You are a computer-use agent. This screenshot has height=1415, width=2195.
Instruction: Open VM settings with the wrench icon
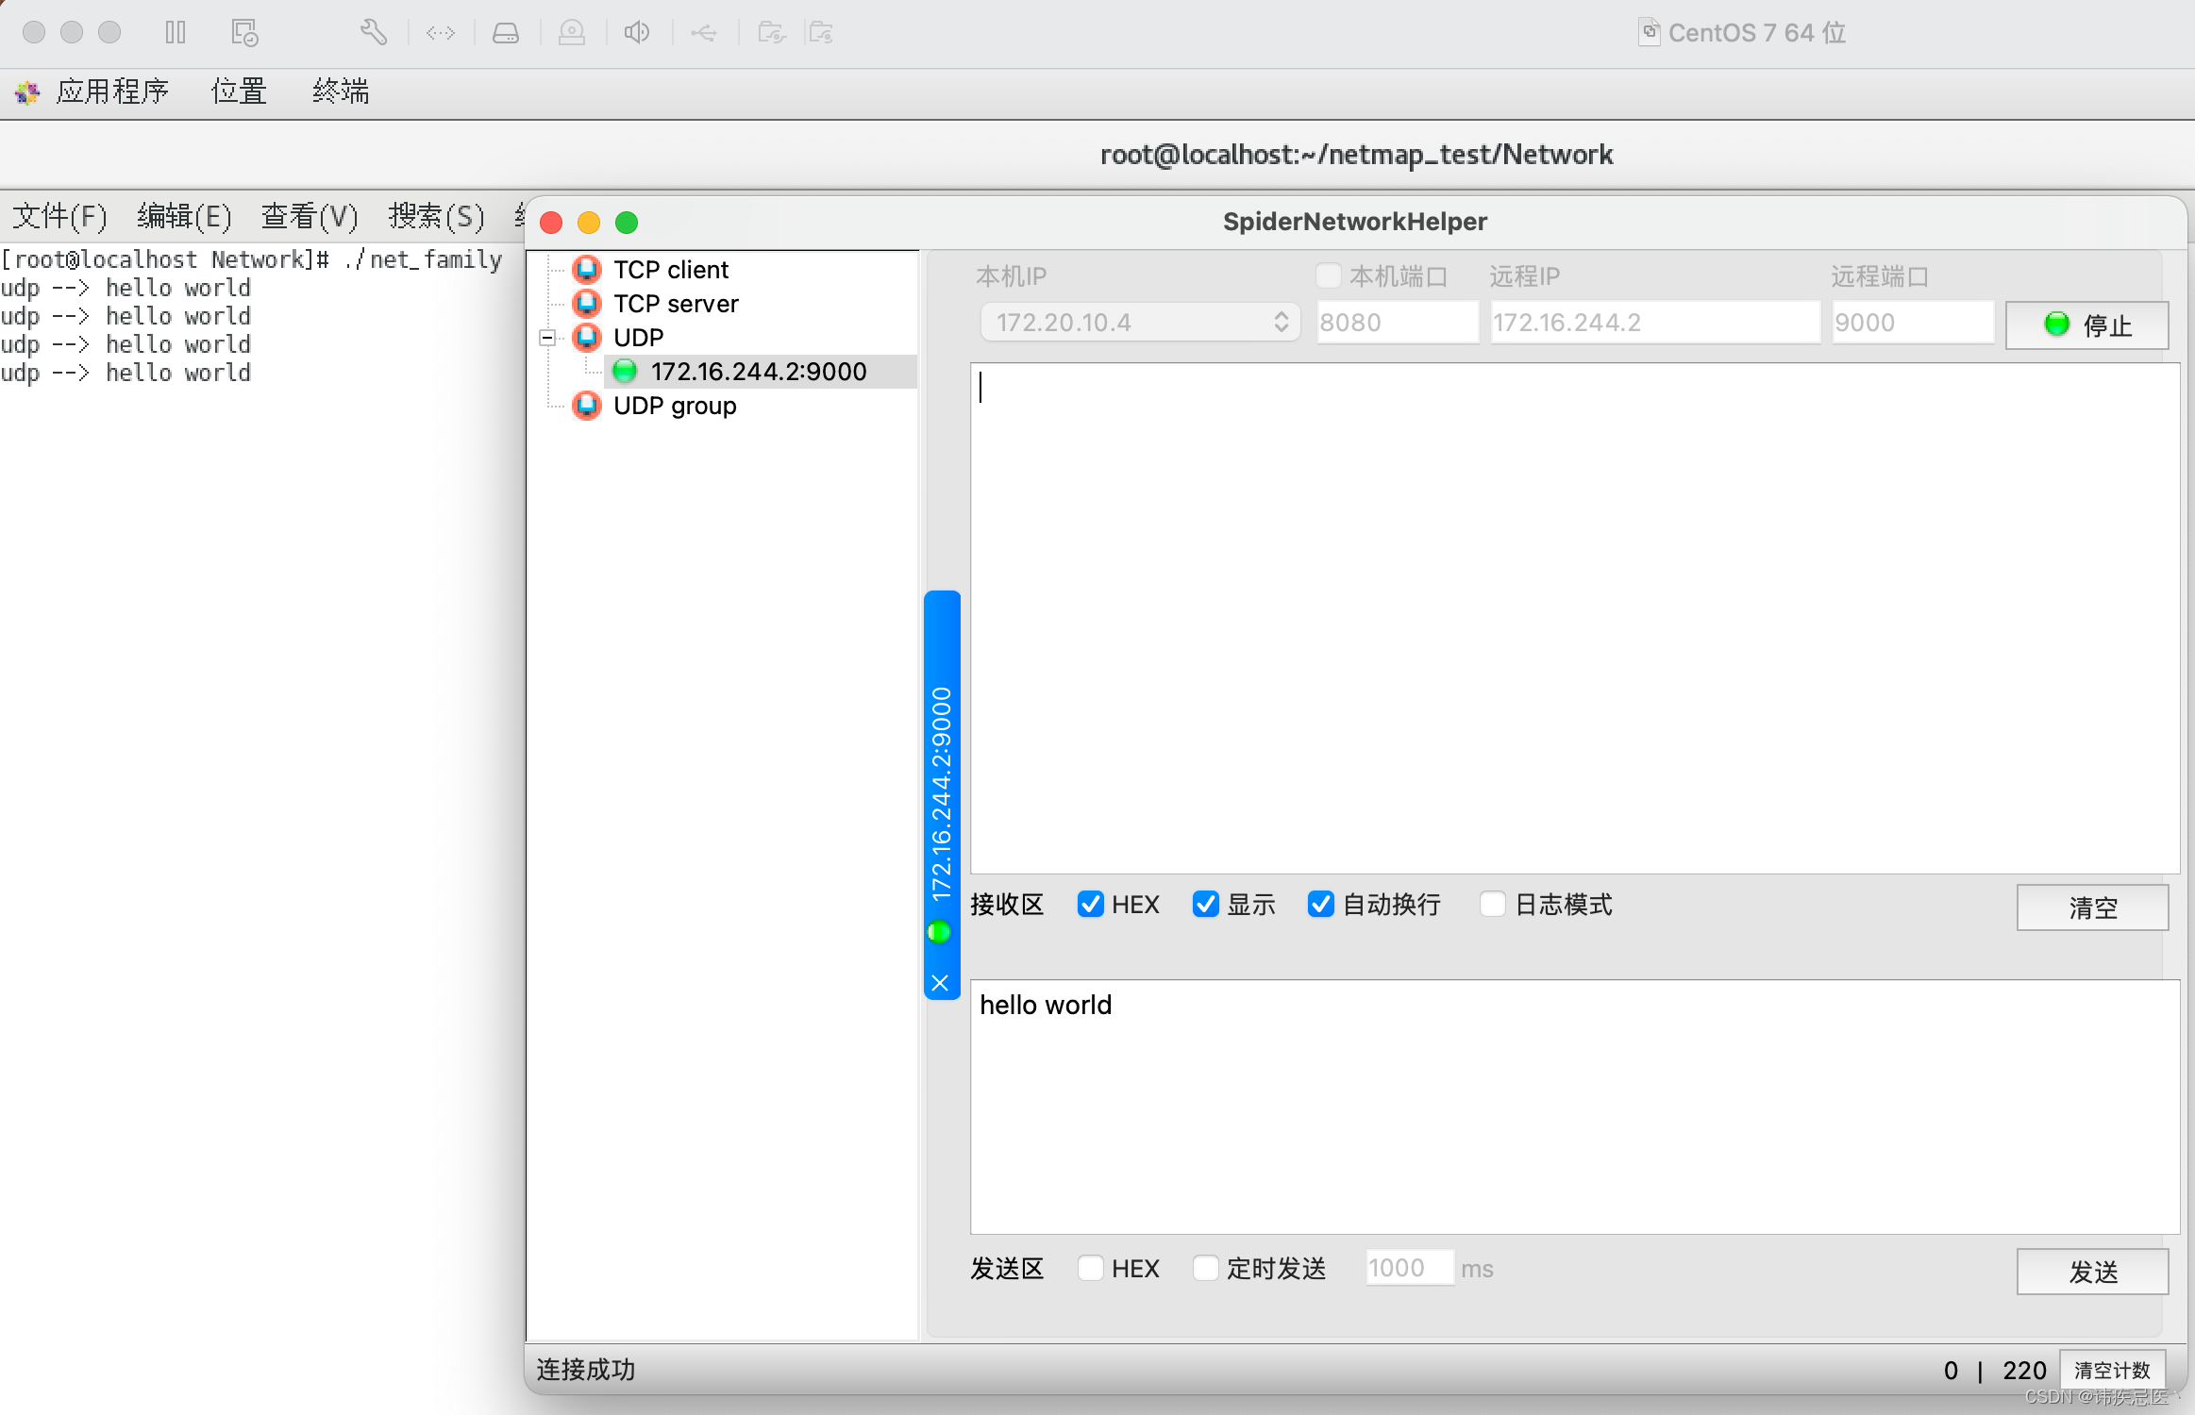tap(374, 31)
